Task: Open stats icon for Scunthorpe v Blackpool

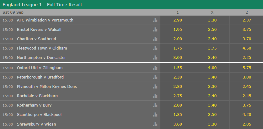Action: (155, 115)
